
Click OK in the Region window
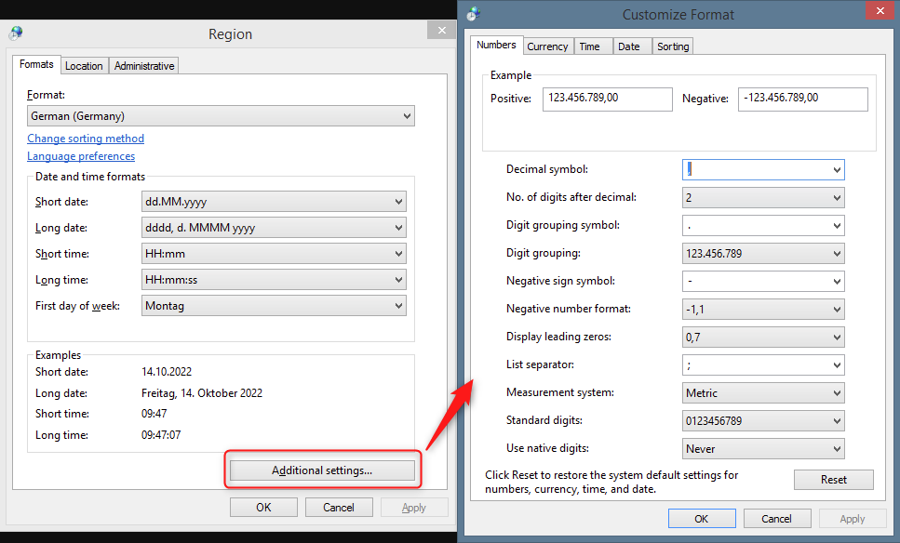pos(263,508)
